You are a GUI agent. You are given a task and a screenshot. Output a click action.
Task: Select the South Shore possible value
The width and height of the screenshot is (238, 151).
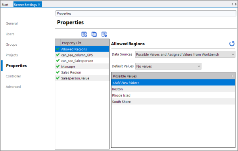coord(173,102)
